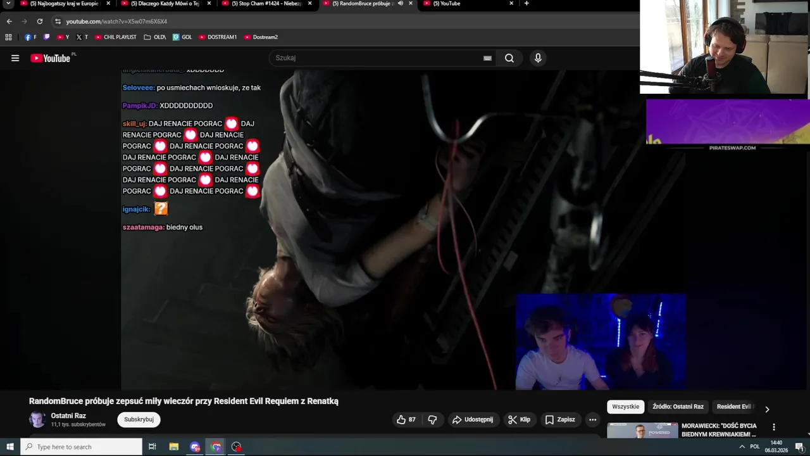Viewport: 810px width, 456px height.
Task: Open the Discord taskbar icon
Action: click(x=195, y=446)
